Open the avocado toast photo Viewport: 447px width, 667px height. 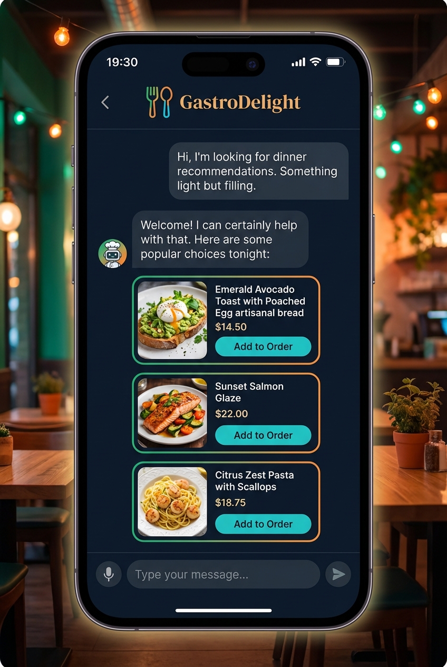coord(172,320)
